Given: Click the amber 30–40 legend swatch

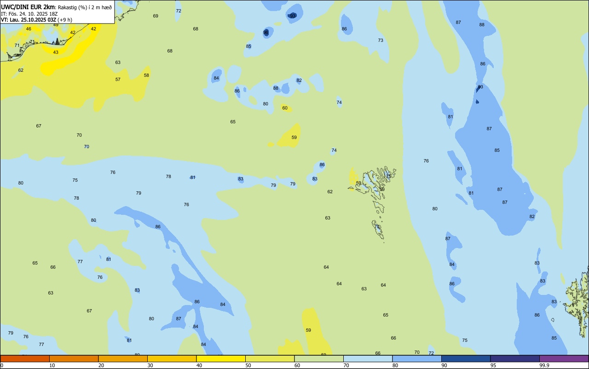Looking at the screenshot, I should 172,358.
